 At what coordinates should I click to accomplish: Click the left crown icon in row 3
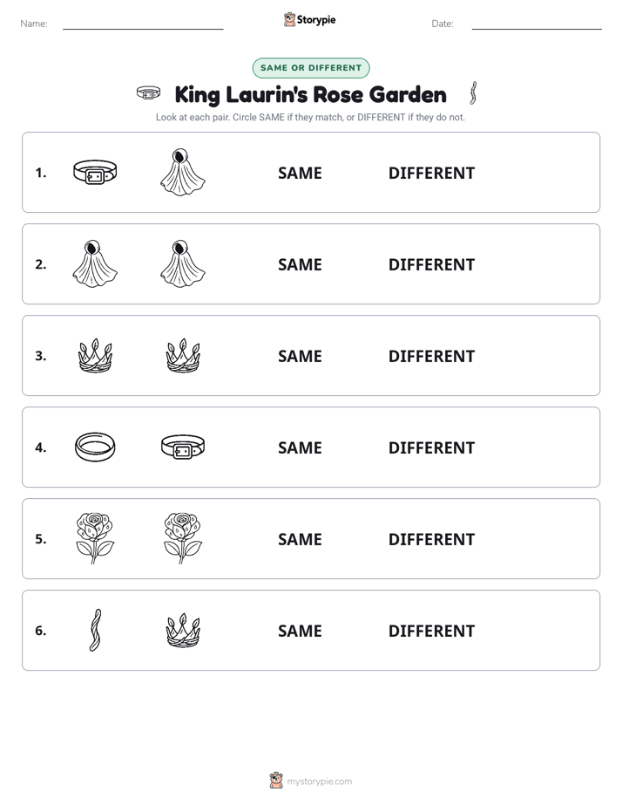(95, 356)
